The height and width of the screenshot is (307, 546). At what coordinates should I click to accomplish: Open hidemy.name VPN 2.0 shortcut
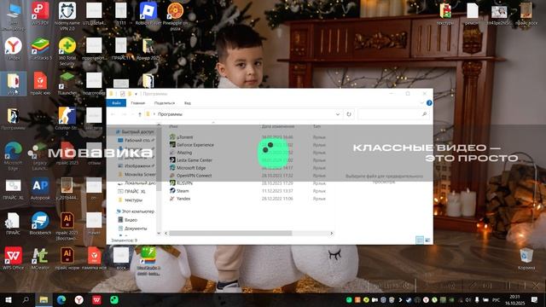[67, 15]
